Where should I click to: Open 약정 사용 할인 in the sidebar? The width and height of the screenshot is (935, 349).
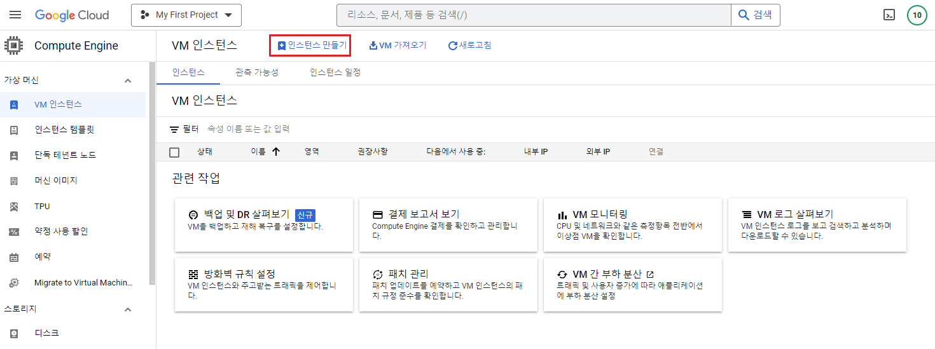click(73, 231)
